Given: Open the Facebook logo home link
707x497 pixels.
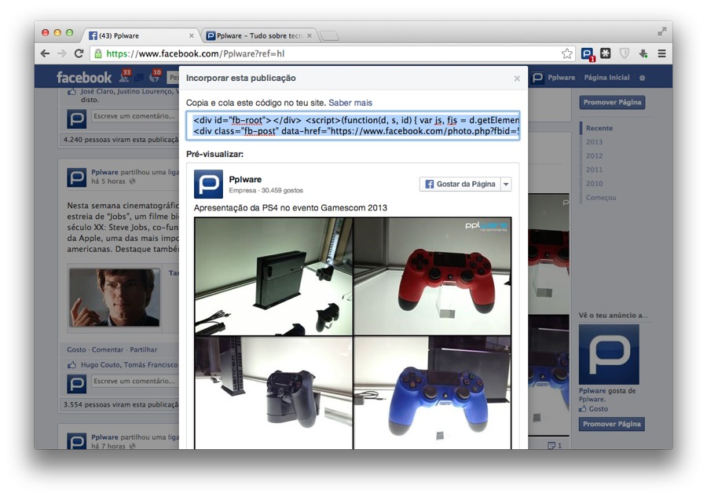Looking at the screenshot, I should pos(84,78).
